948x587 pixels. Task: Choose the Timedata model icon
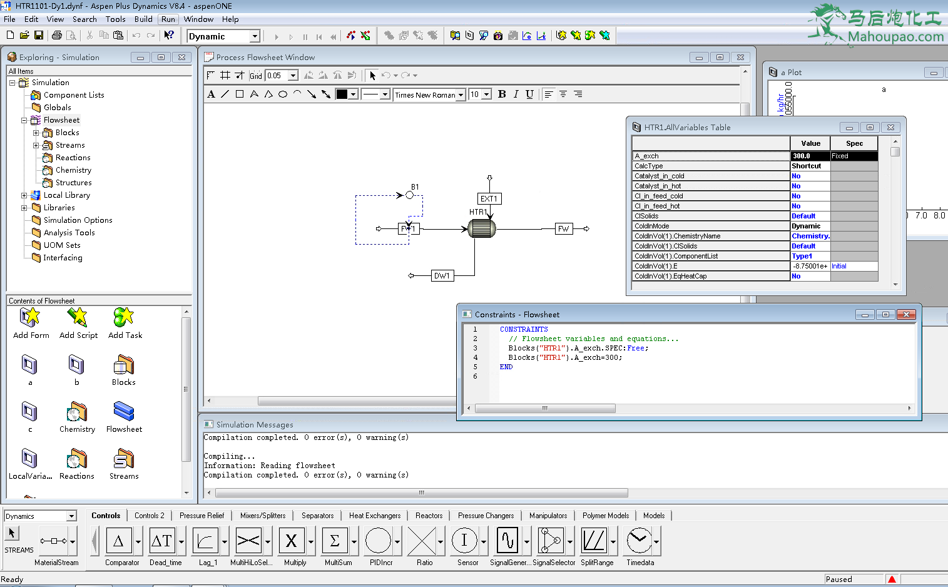pyautogui.click(x=639, y=541)
